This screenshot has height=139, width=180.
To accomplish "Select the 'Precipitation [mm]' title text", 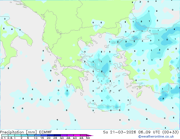I will pos(18,132).
